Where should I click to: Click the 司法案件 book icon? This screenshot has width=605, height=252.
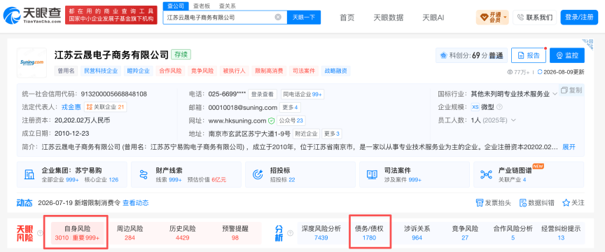coord(372,174)
